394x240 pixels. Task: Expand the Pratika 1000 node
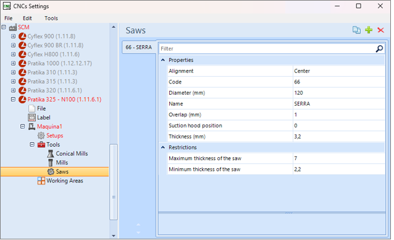(x=13, y=63)
